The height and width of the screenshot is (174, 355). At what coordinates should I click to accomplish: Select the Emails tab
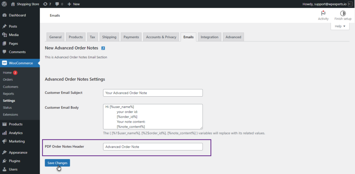[188, 37]
